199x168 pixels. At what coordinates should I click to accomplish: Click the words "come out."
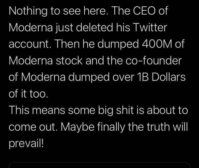pyautogui.click(x=32, y=127)
